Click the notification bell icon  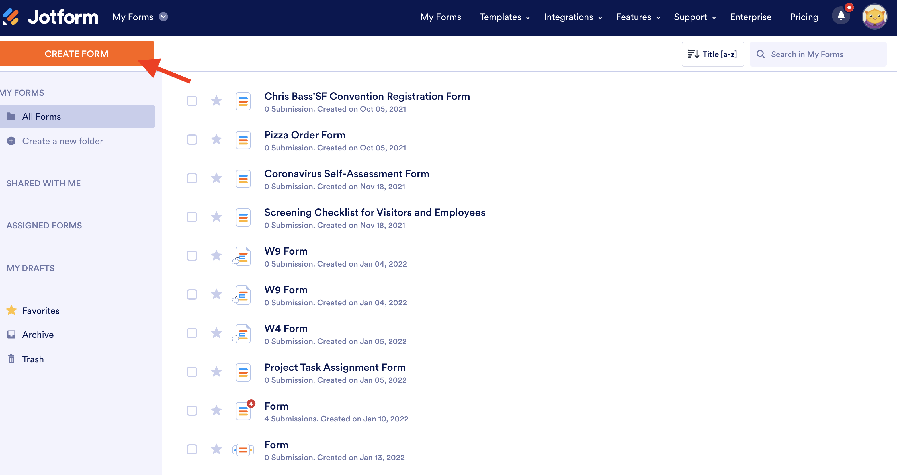coord(841,16)
